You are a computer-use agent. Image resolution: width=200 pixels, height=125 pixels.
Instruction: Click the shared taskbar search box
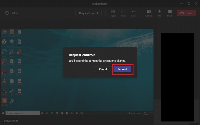(x=23, y=113)
